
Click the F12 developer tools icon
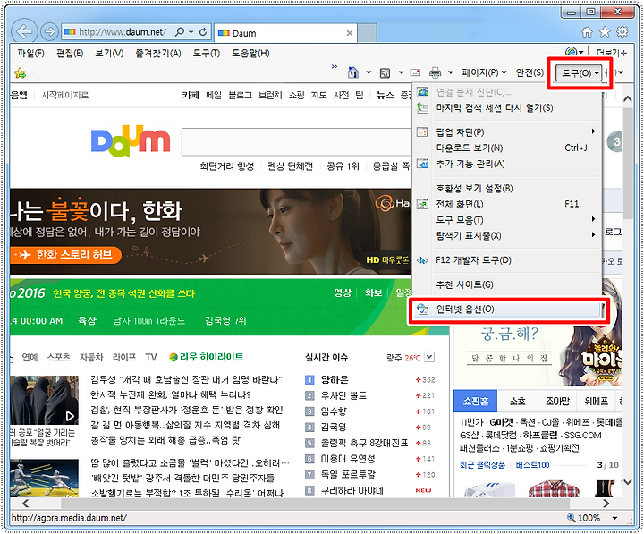tap(422, 260)
